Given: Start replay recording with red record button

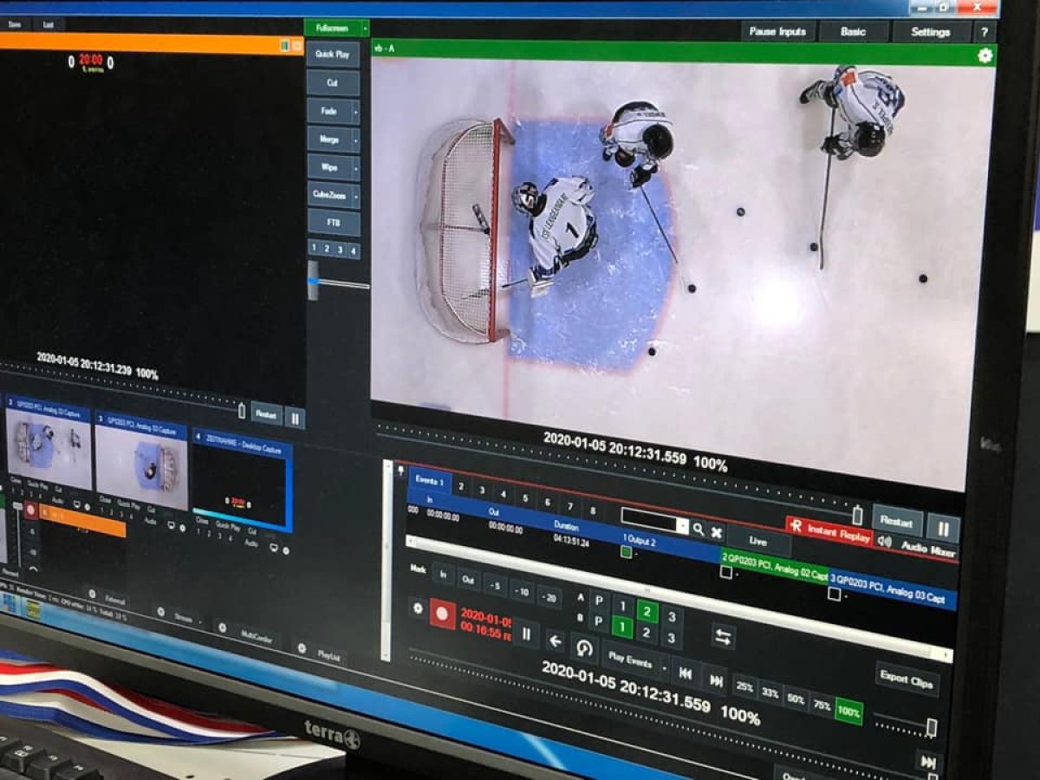Looking at the screenshot, I should [443, 614].
